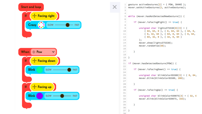Click the green Blink speed slider knob
202x114 pixels.
[x=69, y=70]
